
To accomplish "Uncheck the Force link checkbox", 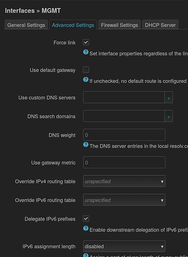I will coord(86,42).
